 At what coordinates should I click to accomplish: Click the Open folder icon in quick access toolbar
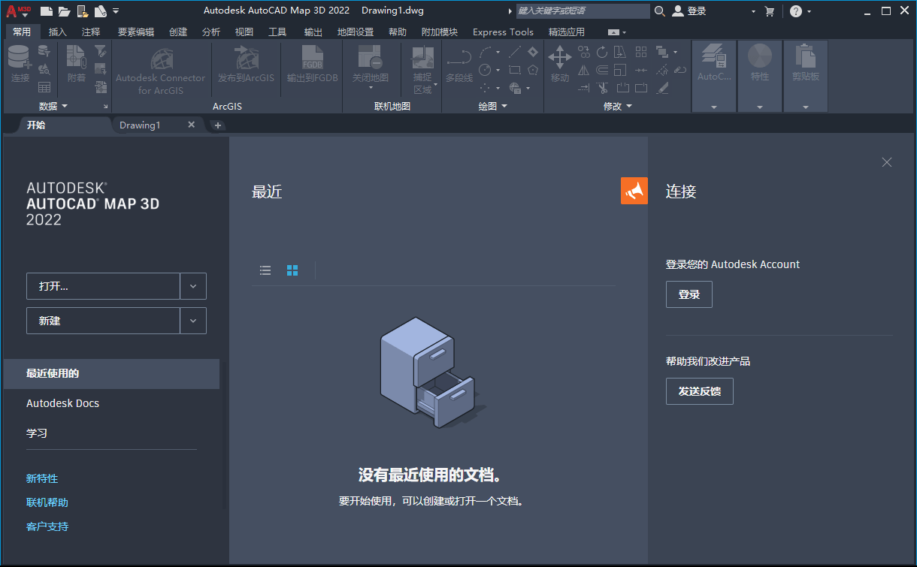point(65,11)
